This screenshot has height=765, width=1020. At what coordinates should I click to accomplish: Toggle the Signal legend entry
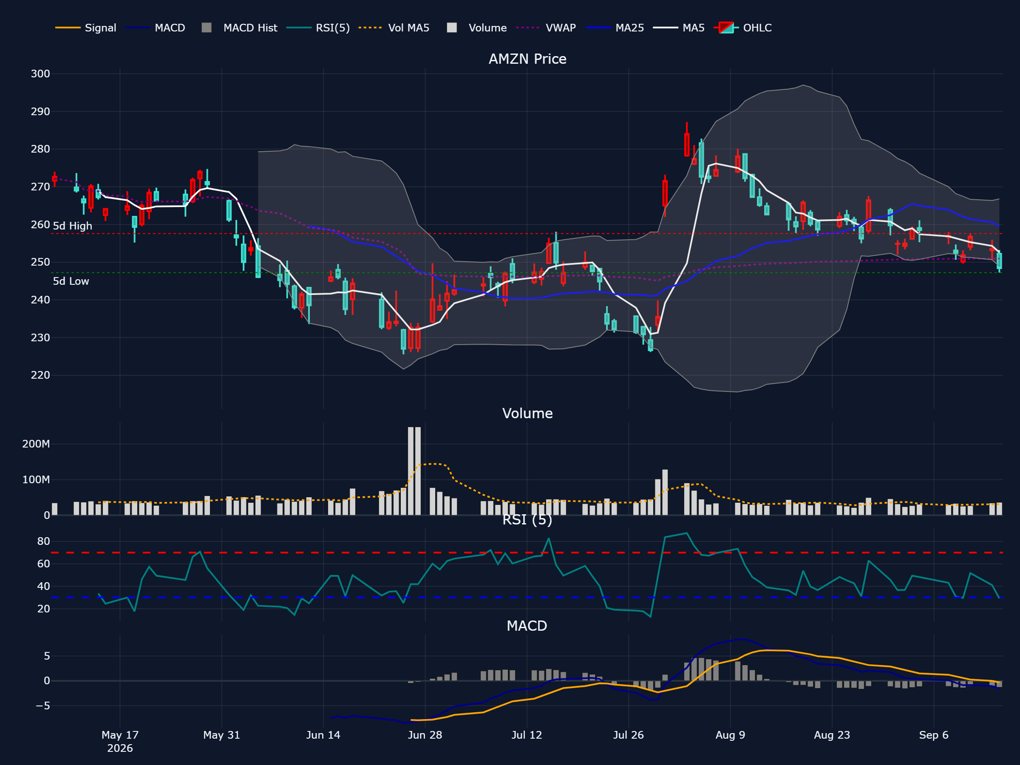(86, 28)
